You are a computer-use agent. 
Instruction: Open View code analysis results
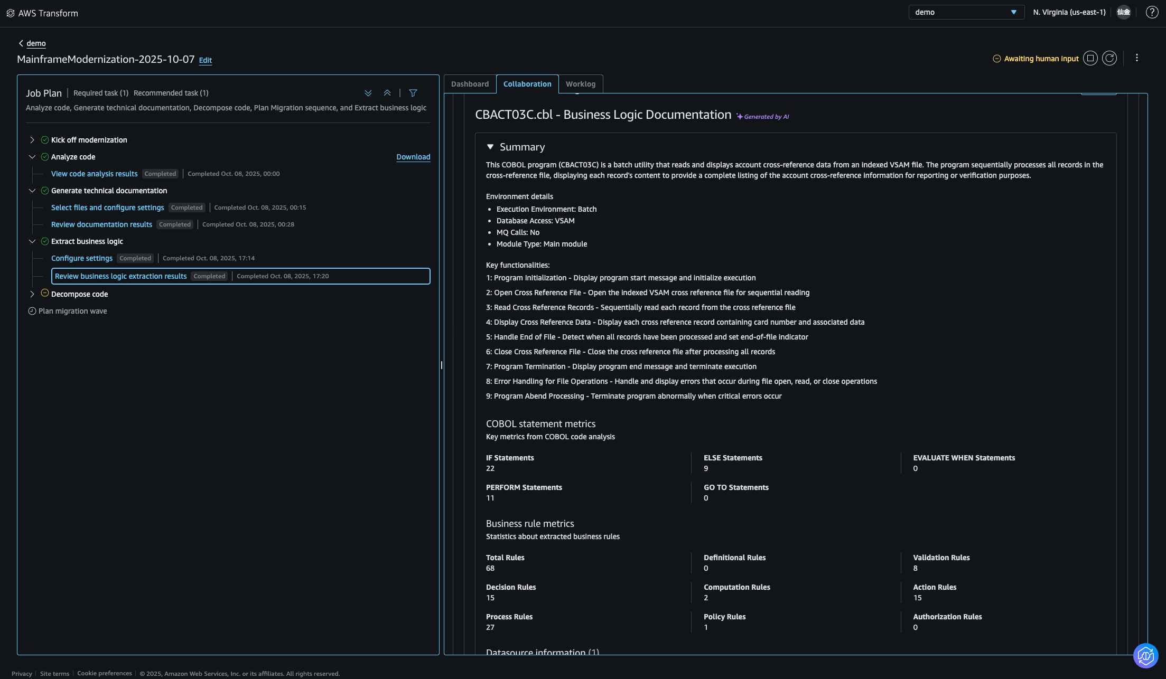click(x=94, y=174)
